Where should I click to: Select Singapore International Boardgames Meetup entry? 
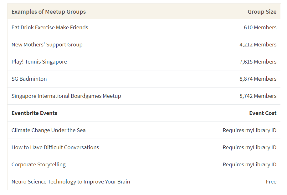[66, 96]
